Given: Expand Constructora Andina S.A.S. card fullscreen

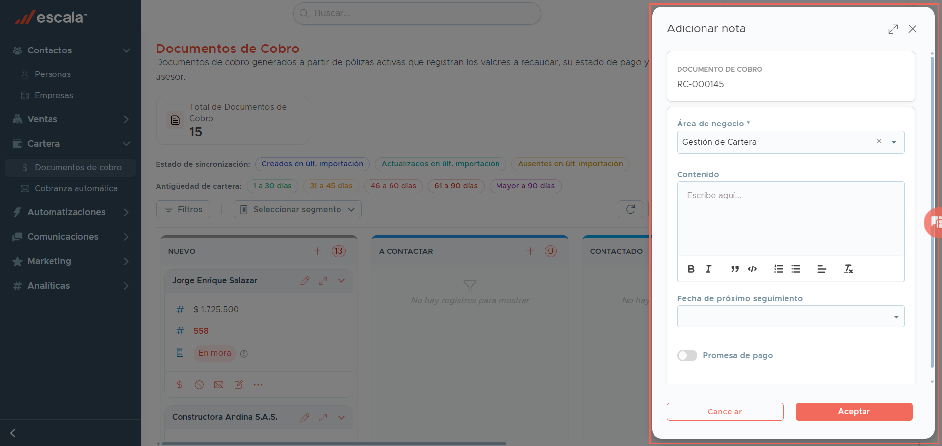Looking at the screenshot, I should (323, 417).
